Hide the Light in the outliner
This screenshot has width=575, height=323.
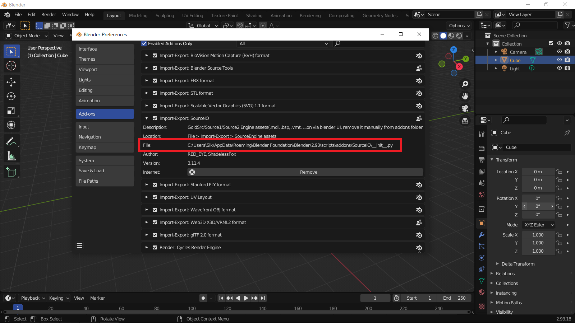pos(560,68)
